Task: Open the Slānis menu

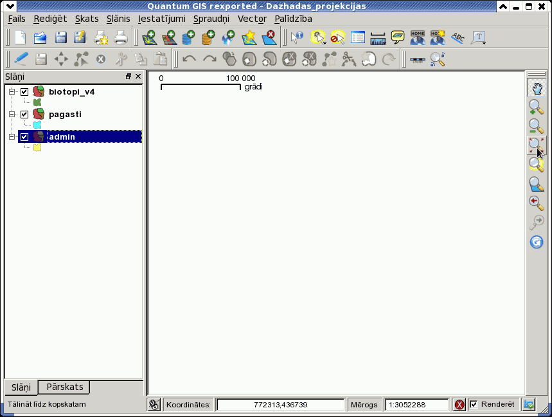Action: 118,19
